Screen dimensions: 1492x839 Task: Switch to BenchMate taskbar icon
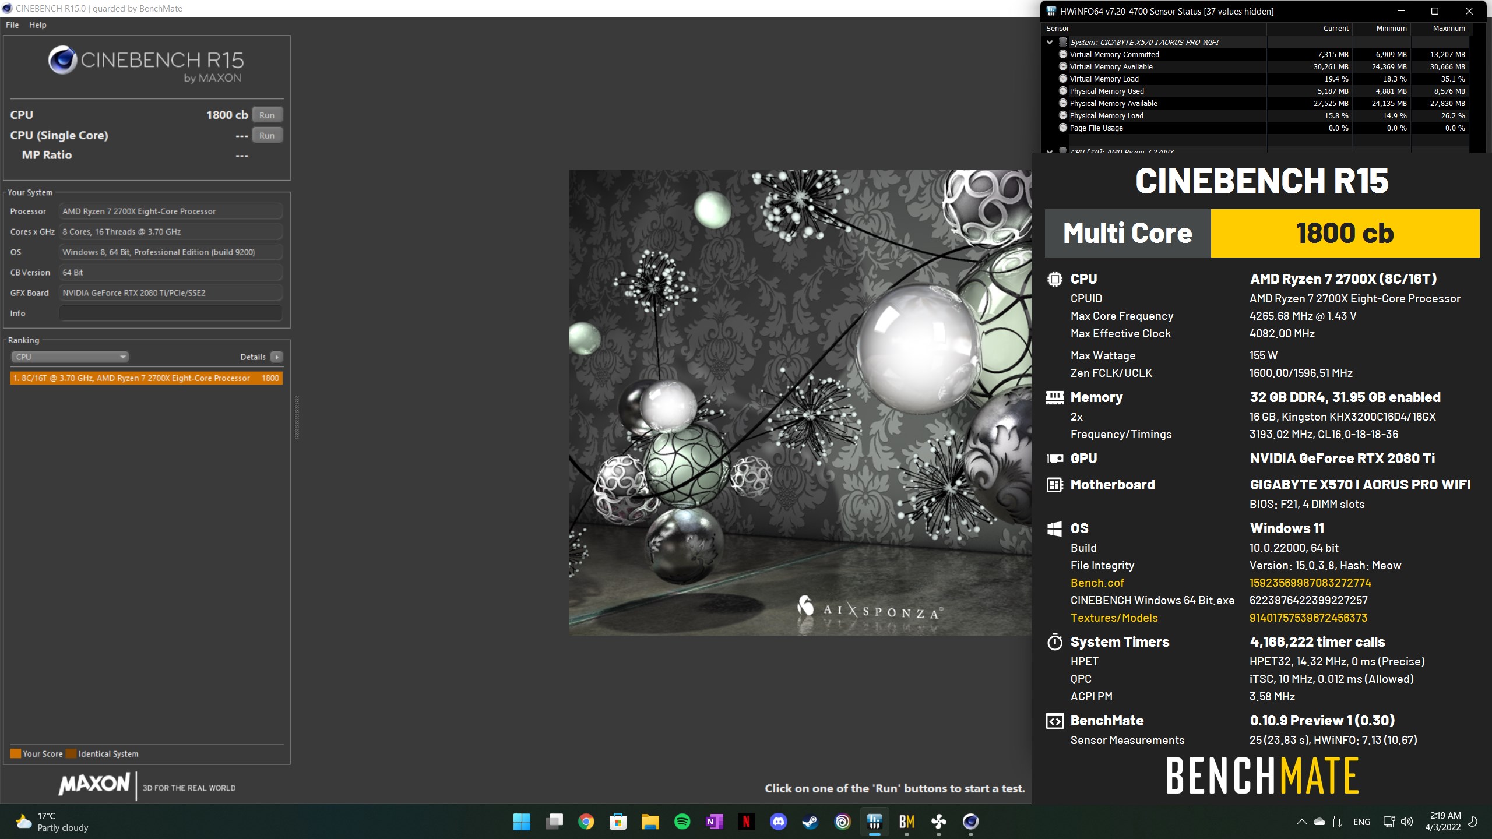pos(906,822)
